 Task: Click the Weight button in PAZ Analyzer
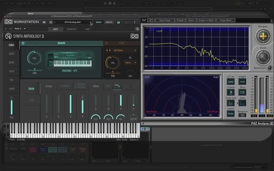pyautogui.click(x=242, y=82)
